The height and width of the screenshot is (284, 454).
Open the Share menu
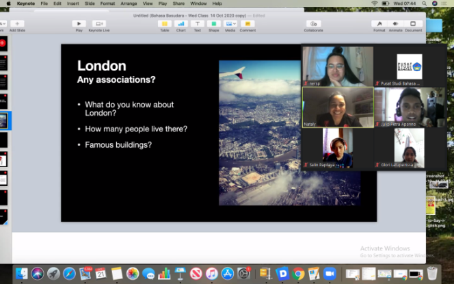tap(178, 3)
